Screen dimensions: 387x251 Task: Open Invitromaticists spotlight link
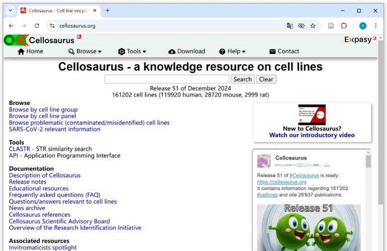pyautogui.click(x=43, y=247)
